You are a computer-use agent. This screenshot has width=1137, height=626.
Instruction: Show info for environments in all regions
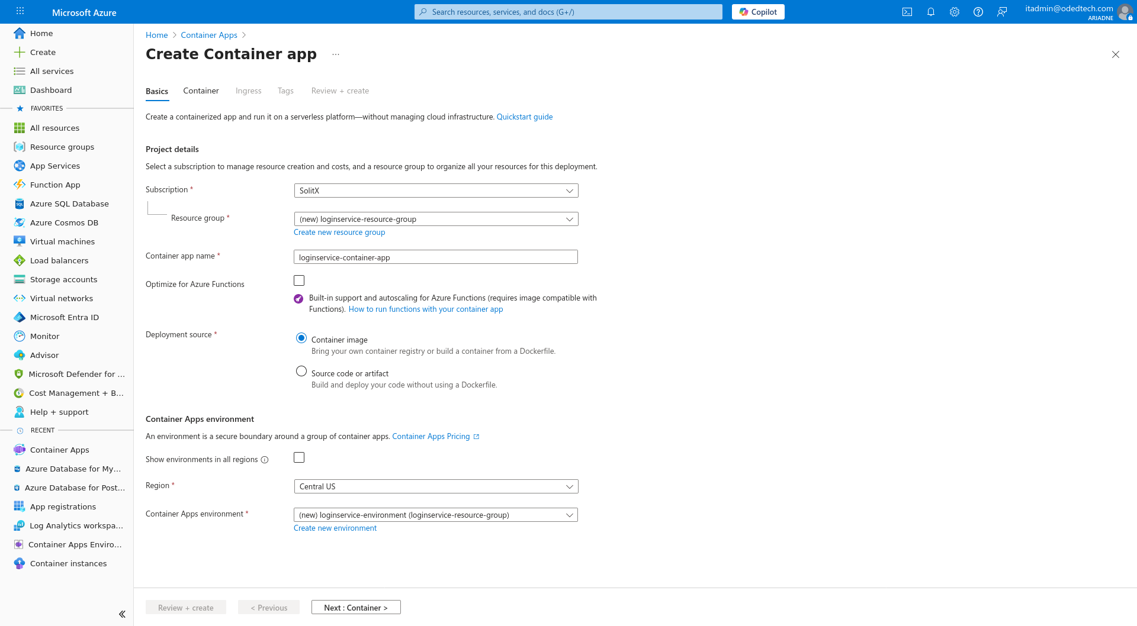[265, 460]
